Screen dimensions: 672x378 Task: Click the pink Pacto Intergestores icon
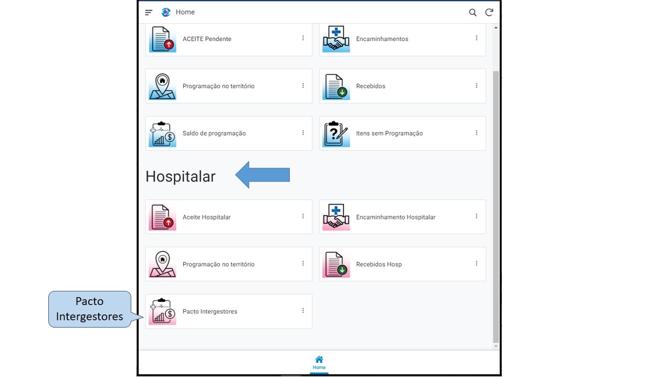click(x=162, y=312)
